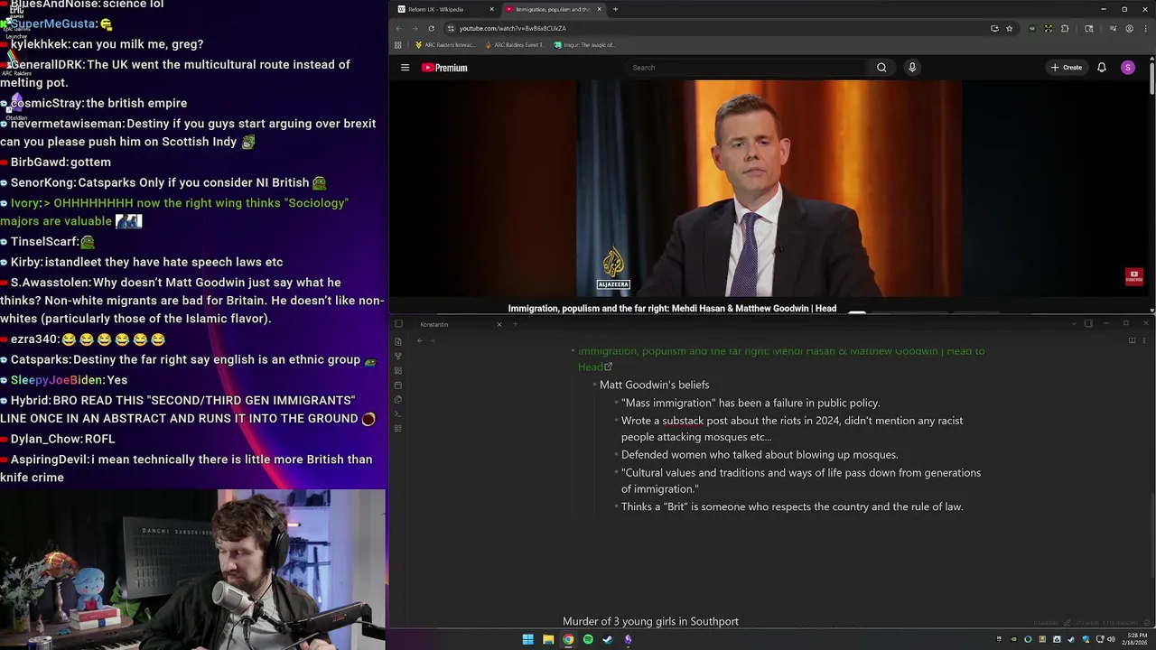This screenshot has height=650, width=1156.
Task: Click the video title below the player
Action: point(672,309)
